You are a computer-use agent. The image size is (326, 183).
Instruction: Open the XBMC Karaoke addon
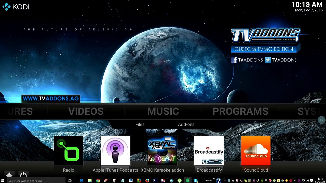pos(162,150)
